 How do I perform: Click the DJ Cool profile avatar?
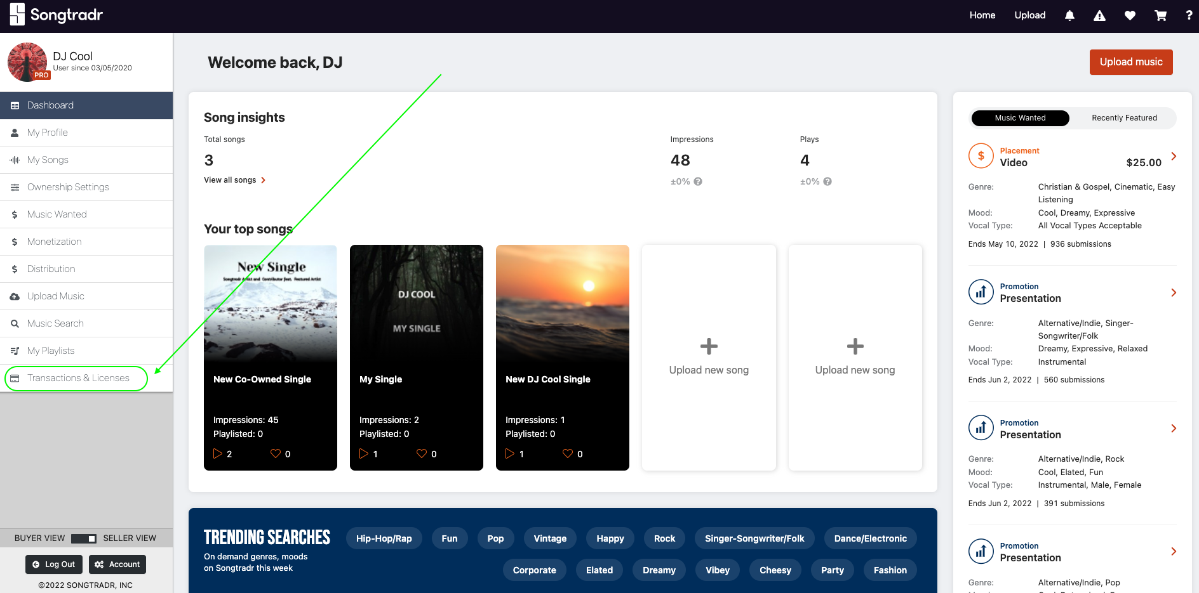pos(27,62)
